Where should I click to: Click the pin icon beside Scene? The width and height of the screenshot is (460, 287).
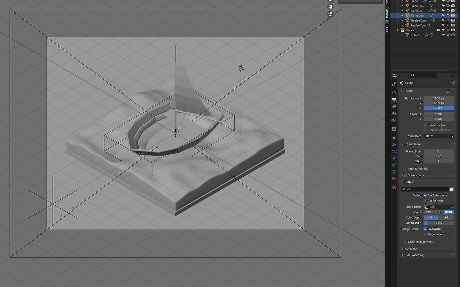(x=453, y=83)
